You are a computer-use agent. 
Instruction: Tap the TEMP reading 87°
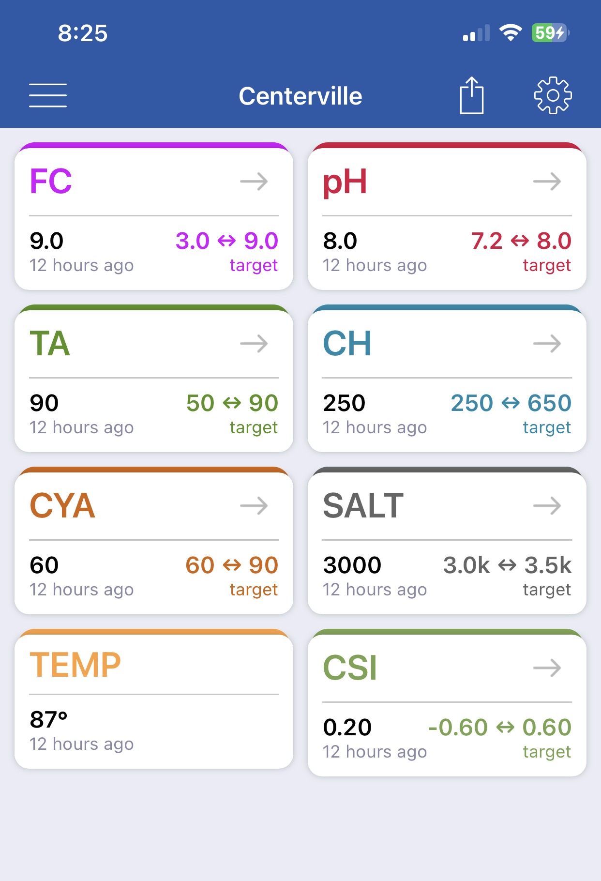[x=48, y=719]
